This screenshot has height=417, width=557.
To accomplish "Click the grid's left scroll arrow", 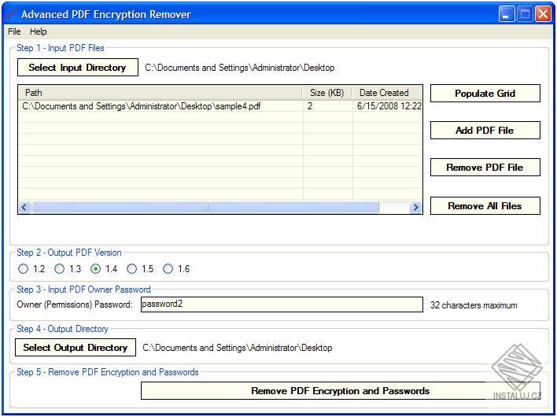I will 24,208.
